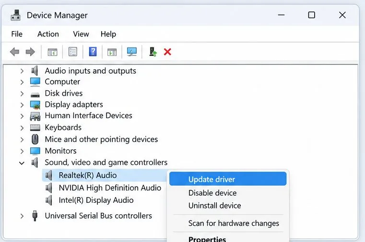
Task: Click the drive icon beside Disk drives
Action: click(35, 95)
